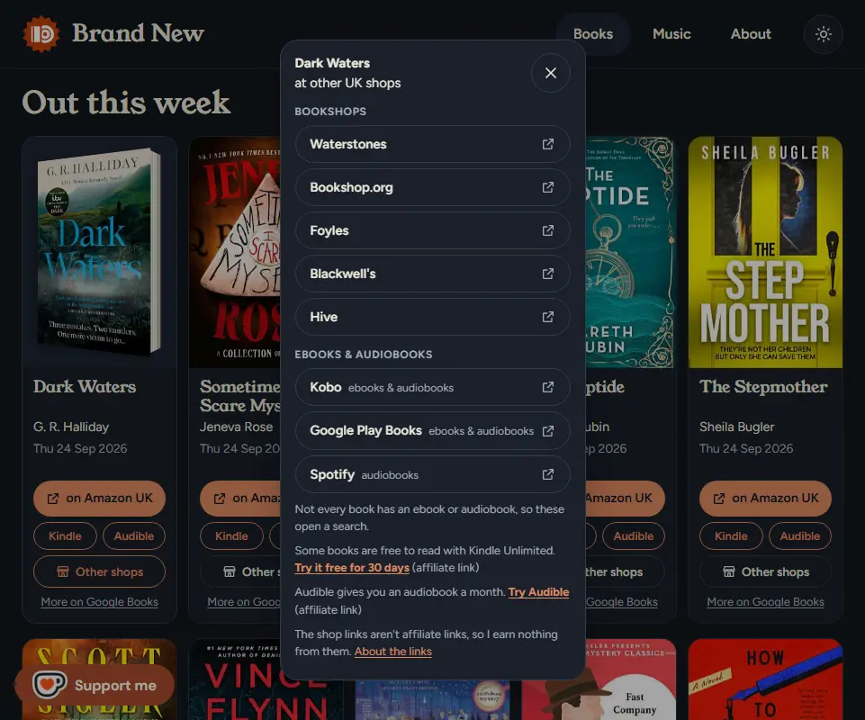Click the Brand New logo icon
Viewport: 865px width, 720px height.
(41, 34)
